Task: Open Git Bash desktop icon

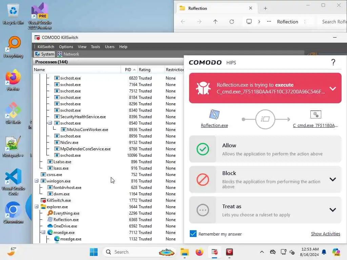Action: point(13,113)
